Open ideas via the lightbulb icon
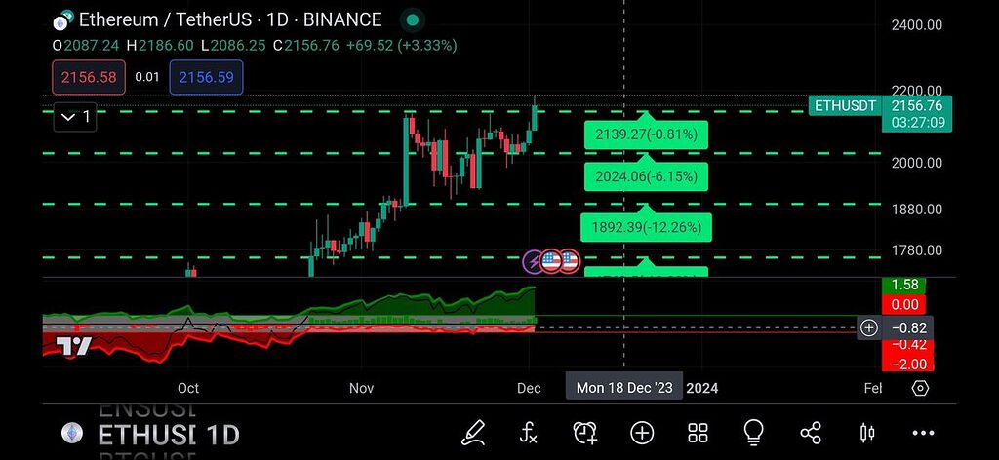This screenshot has height=460, width=999. [753, 432]
